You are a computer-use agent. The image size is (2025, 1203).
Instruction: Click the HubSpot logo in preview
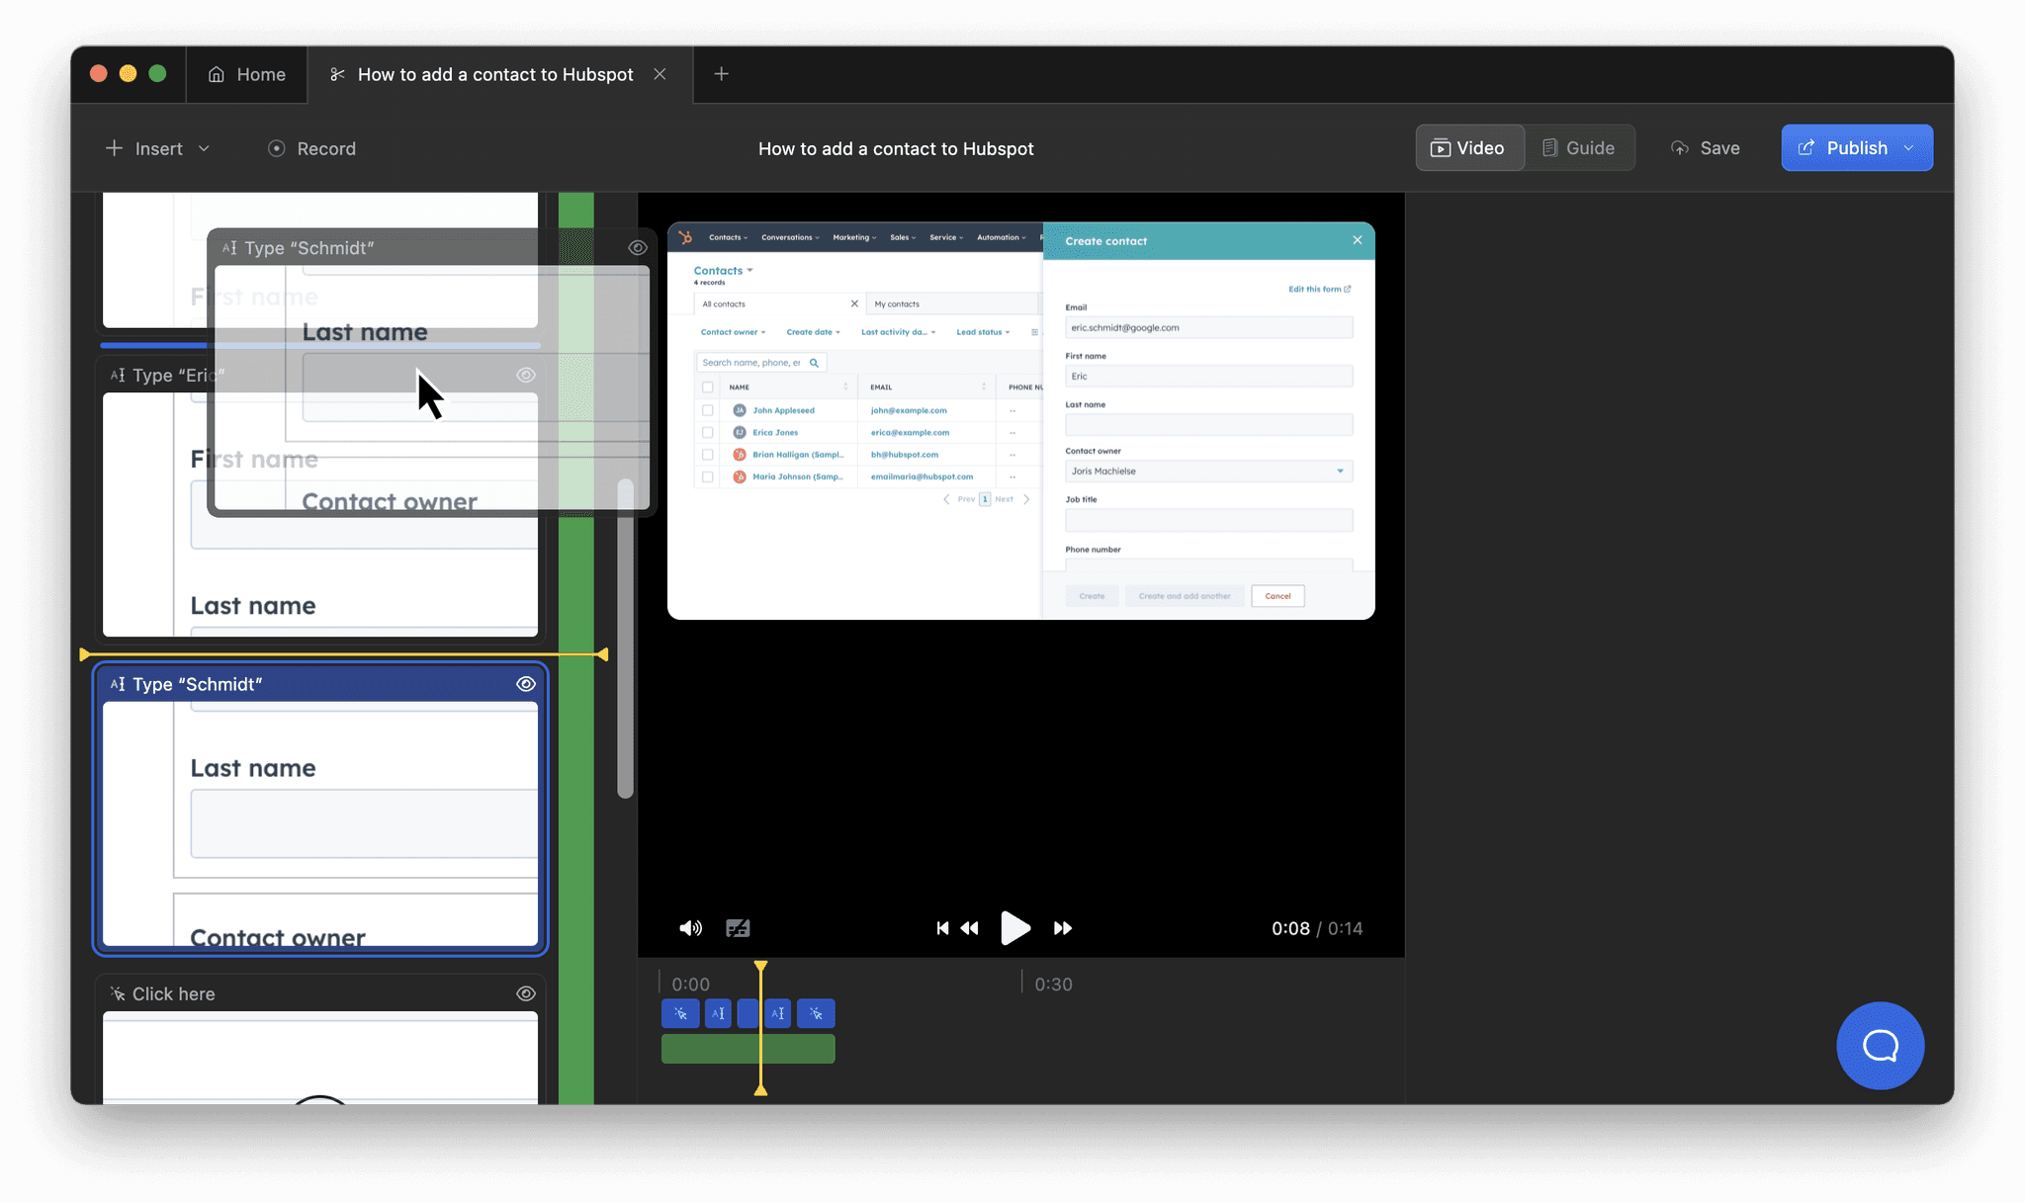point(685,237)
